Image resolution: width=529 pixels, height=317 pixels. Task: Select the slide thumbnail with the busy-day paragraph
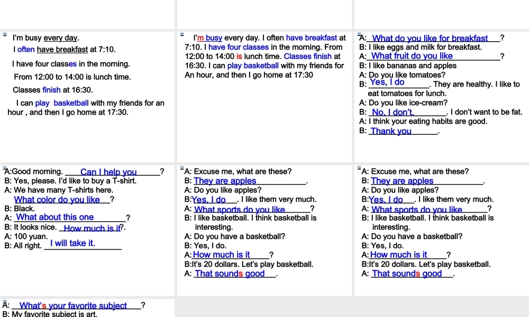click(264, 97)
